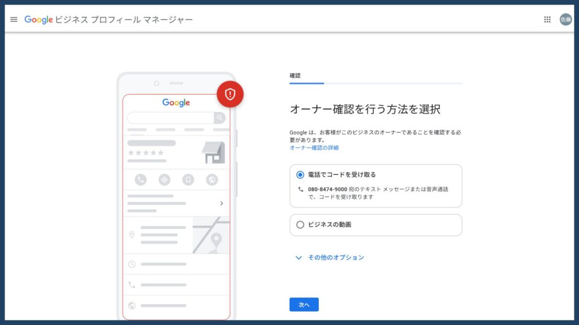Click phone number 080-8474-9000 text
The width and height of the screenshot is (579, 325).
tap(327, 190)
